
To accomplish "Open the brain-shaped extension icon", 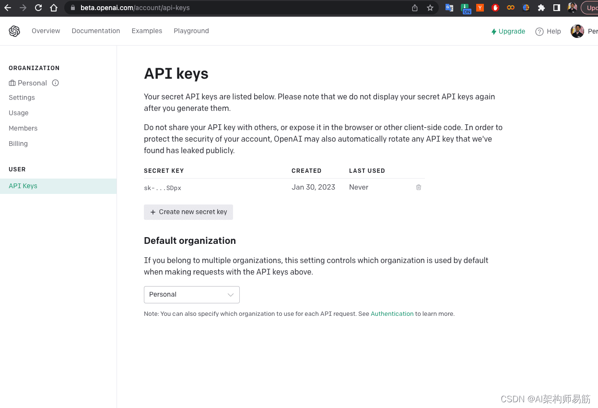I will coord(526,8).
